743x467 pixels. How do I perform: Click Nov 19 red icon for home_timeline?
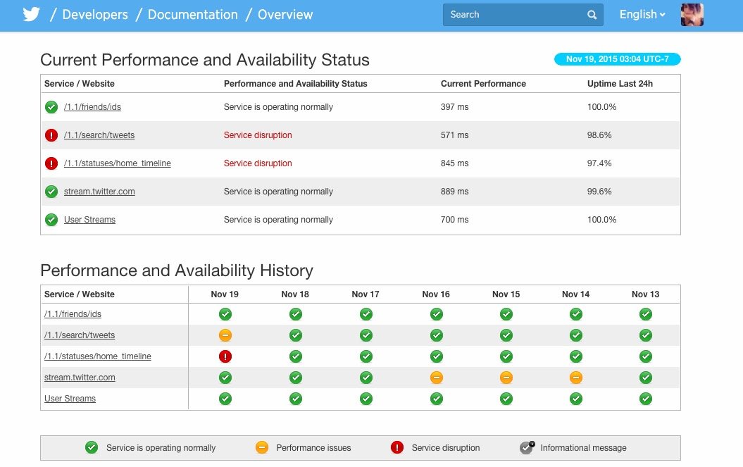[225, 356]
